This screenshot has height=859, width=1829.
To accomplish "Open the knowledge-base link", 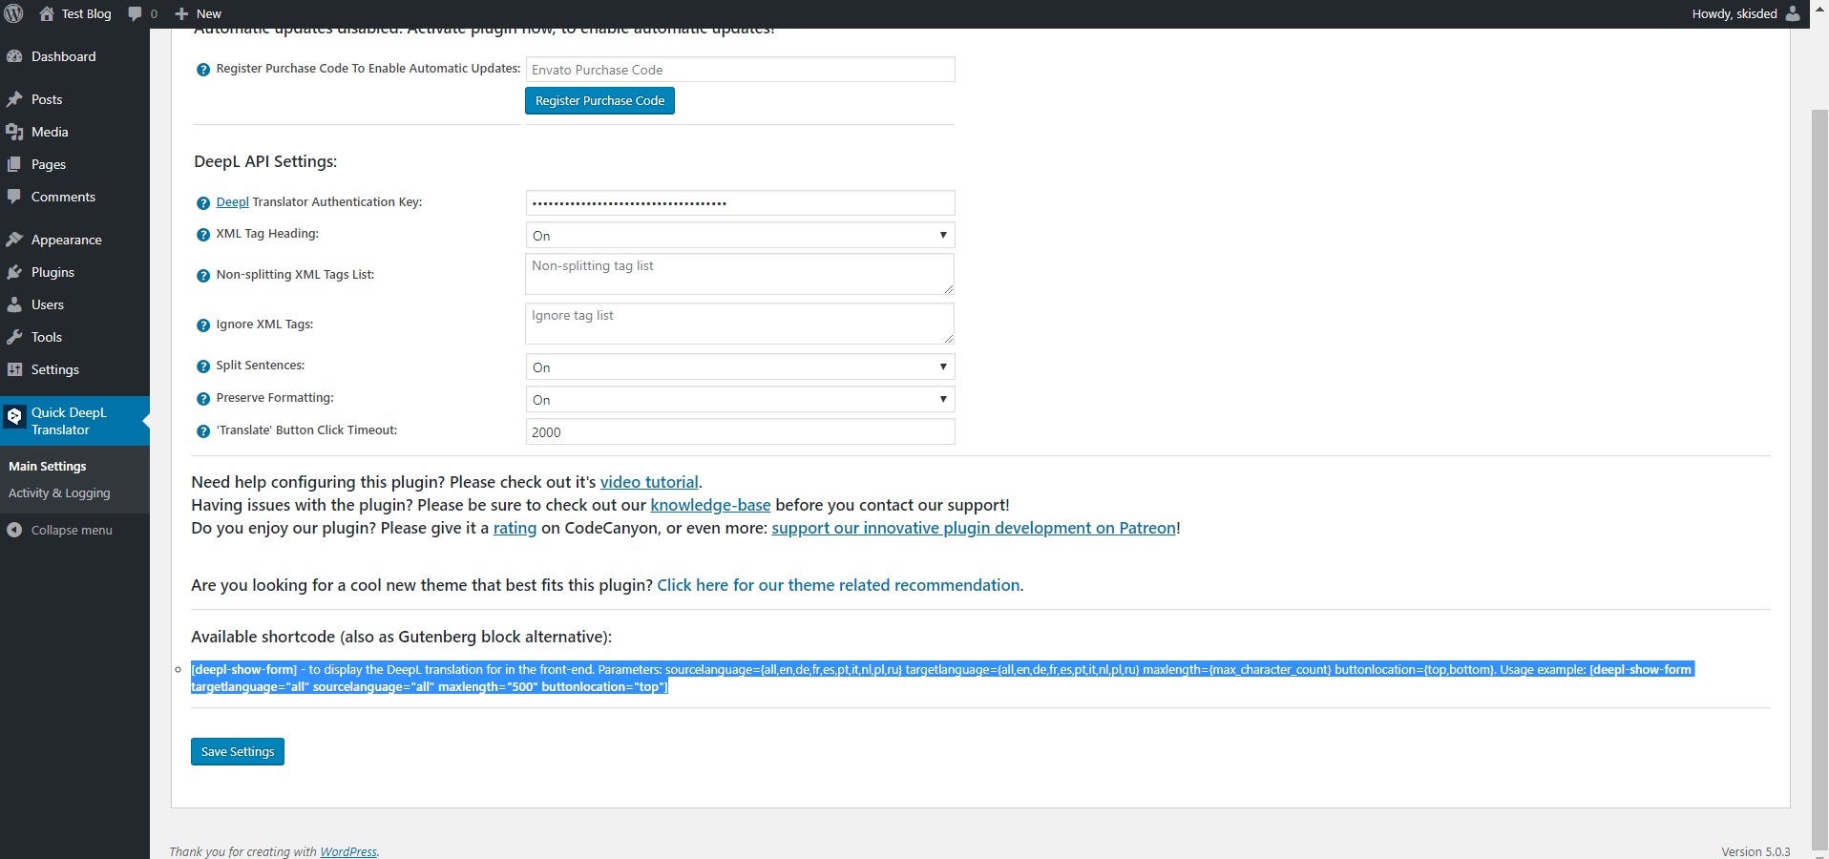I will [x=710, y=505].
